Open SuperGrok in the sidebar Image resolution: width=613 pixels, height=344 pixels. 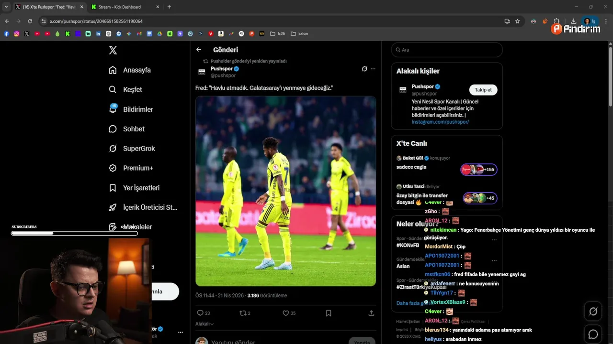click(132, 149)
